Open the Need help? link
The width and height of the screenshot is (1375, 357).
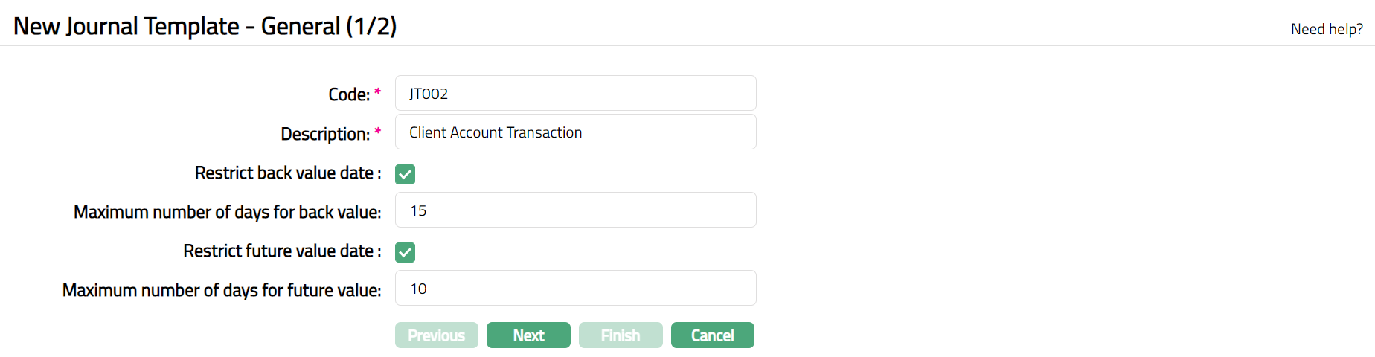[1327, 29]
